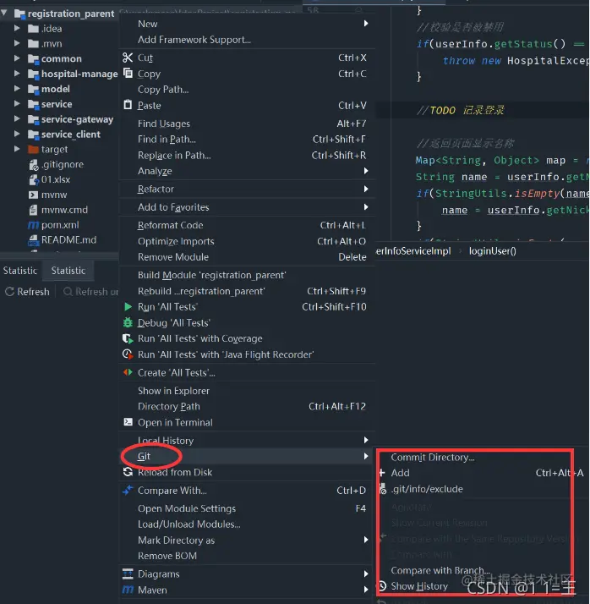
Task: Click the Open in Terminal icon
Action: (128, 422)
